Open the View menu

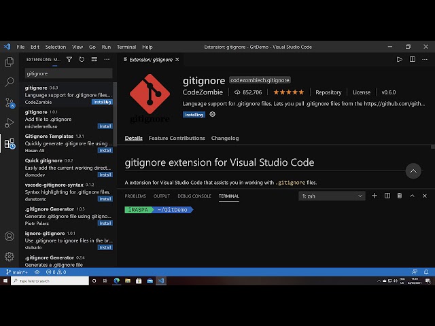click(77, 47)
